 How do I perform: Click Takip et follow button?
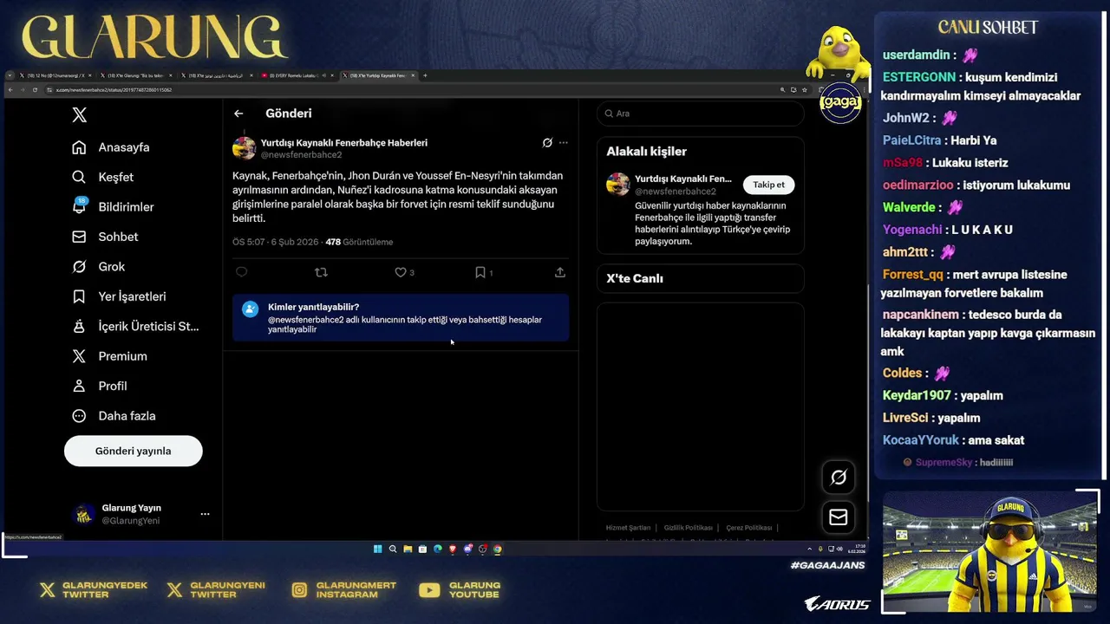coord(768,185)
